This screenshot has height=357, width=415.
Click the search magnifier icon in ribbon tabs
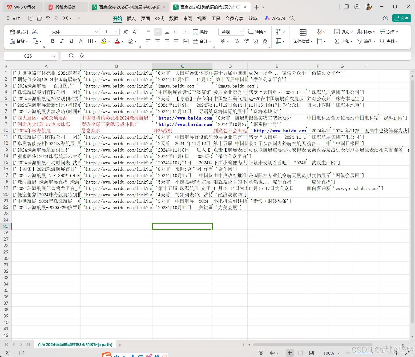pos(292,18)
